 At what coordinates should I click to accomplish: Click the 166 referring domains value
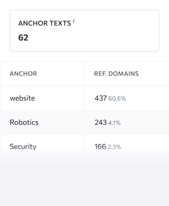(x=100, y=147)
